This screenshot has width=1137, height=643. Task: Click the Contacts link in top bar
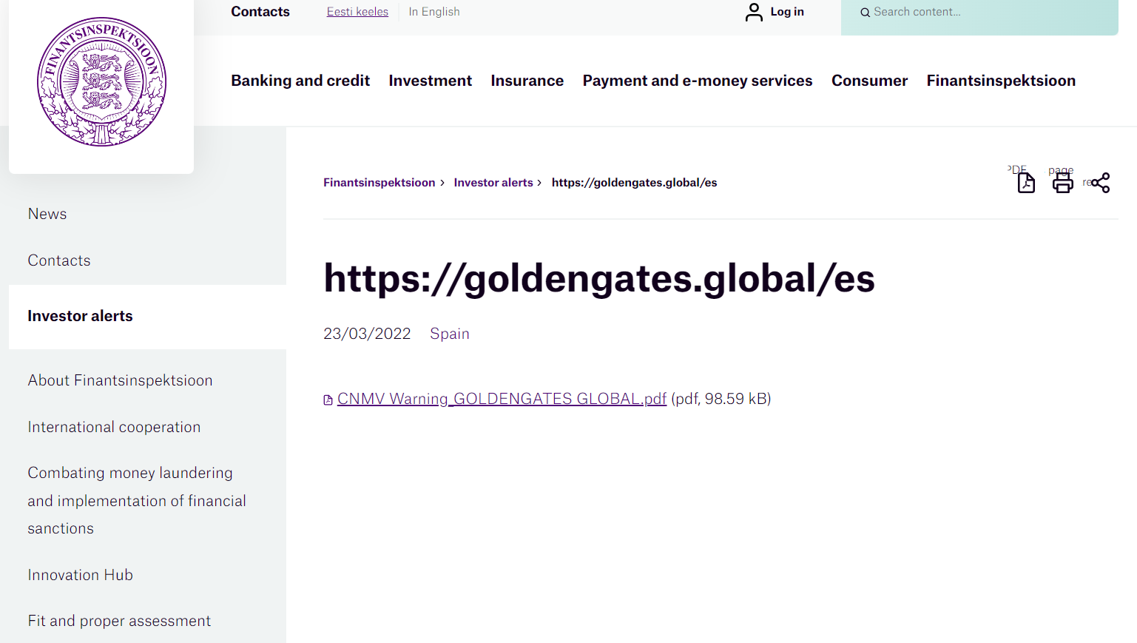[x=260, y=12]
